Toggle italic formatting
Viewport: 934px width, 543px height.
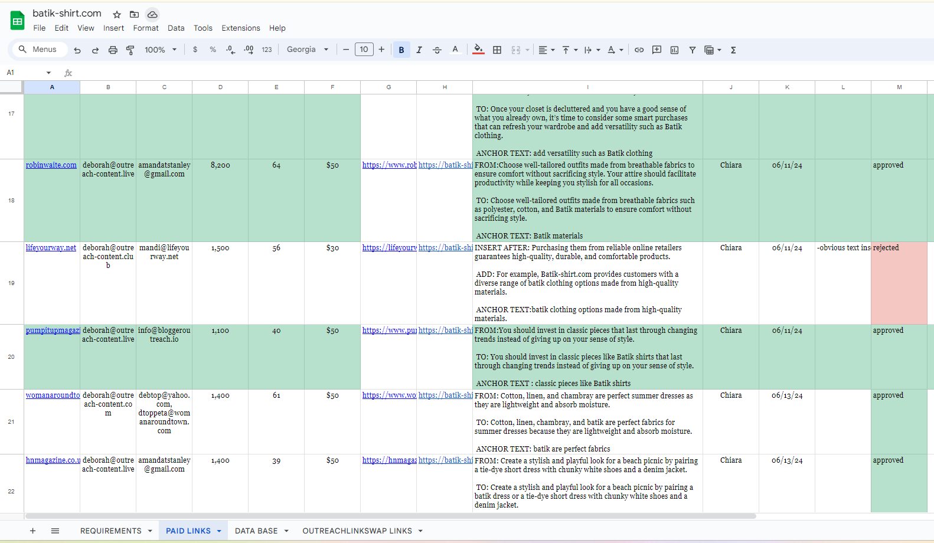click(419, 50)
